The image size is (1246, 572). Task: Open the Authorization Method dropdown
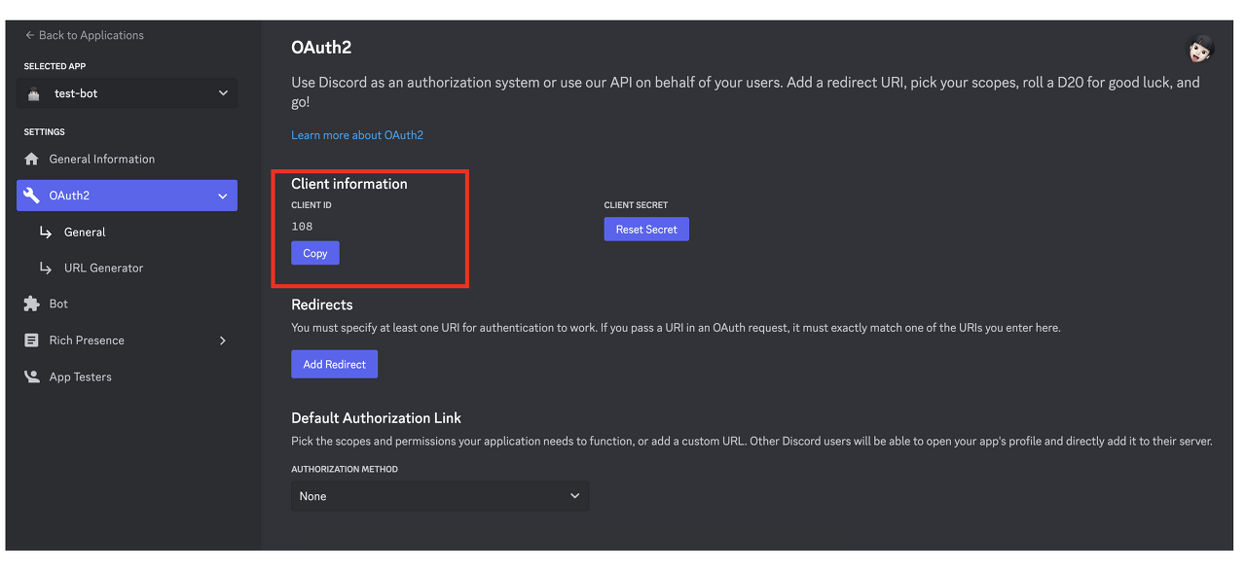(440, 496)
